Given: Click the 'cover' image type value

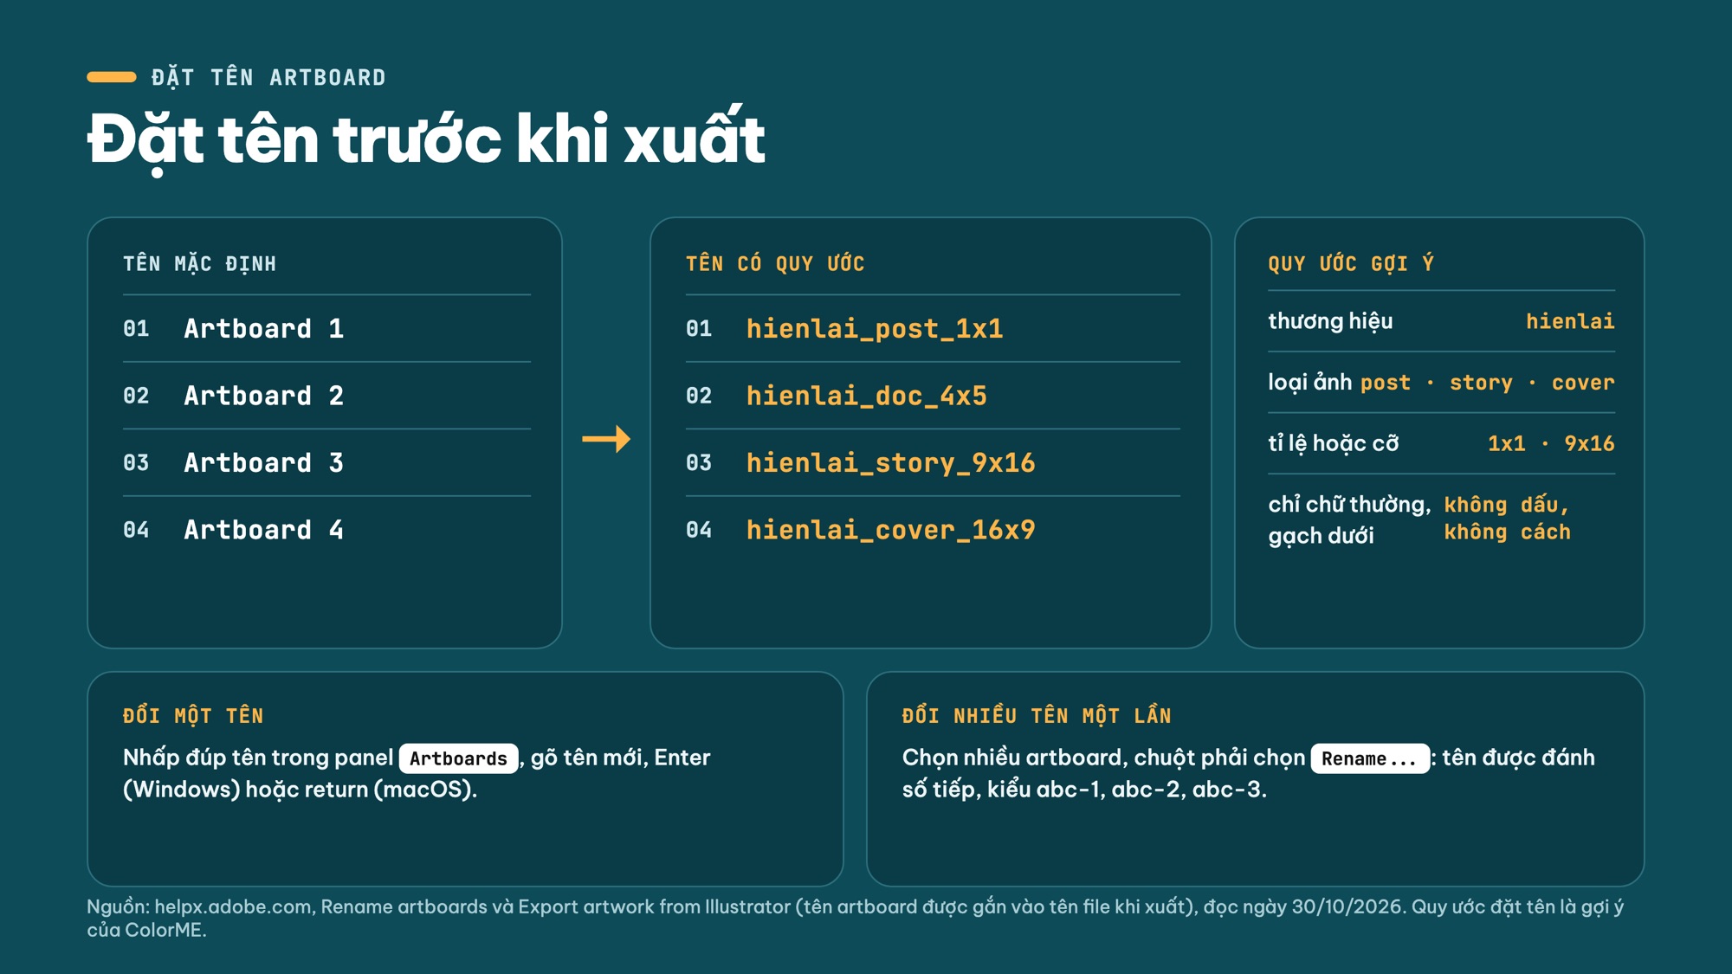Looking at the screenshot, I should click(1583, 383).
